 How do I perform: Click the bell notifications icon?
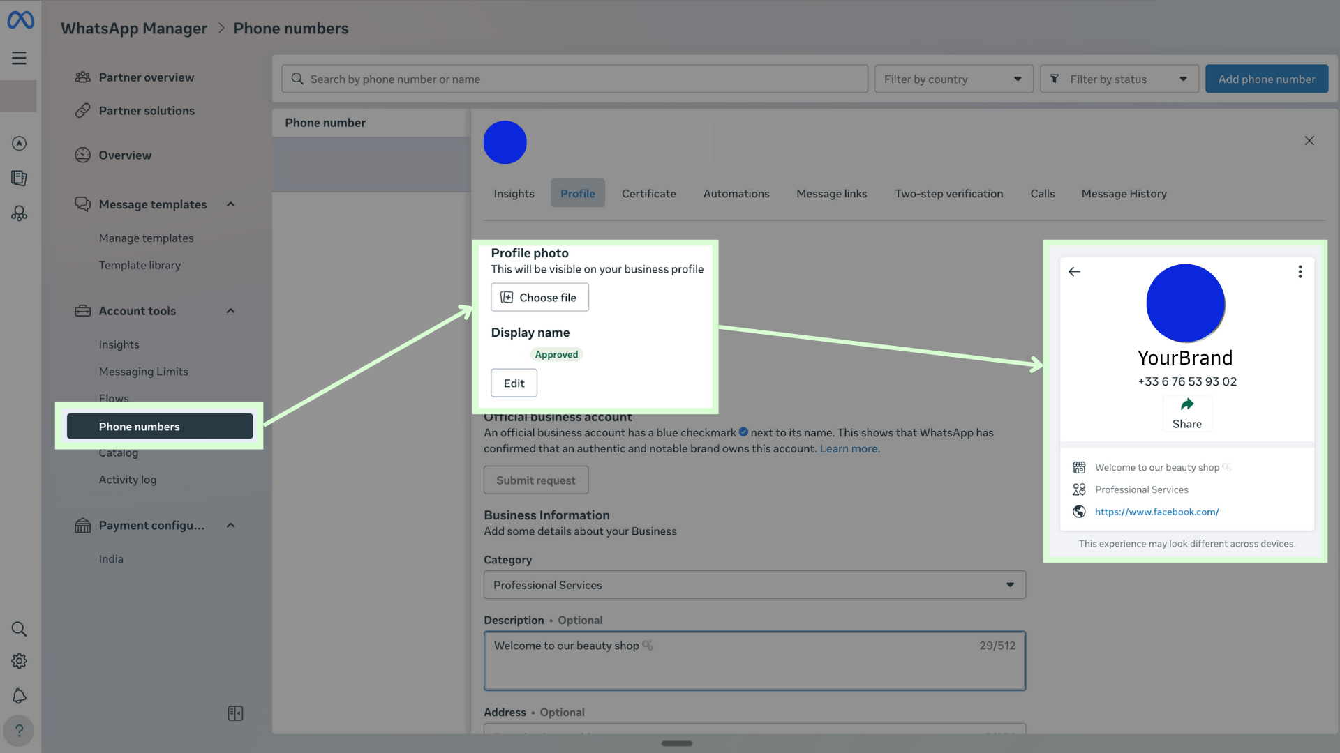[x=20, y=696]
